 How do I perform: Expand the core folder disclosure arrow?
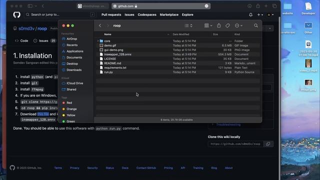[x=98, y=41]
